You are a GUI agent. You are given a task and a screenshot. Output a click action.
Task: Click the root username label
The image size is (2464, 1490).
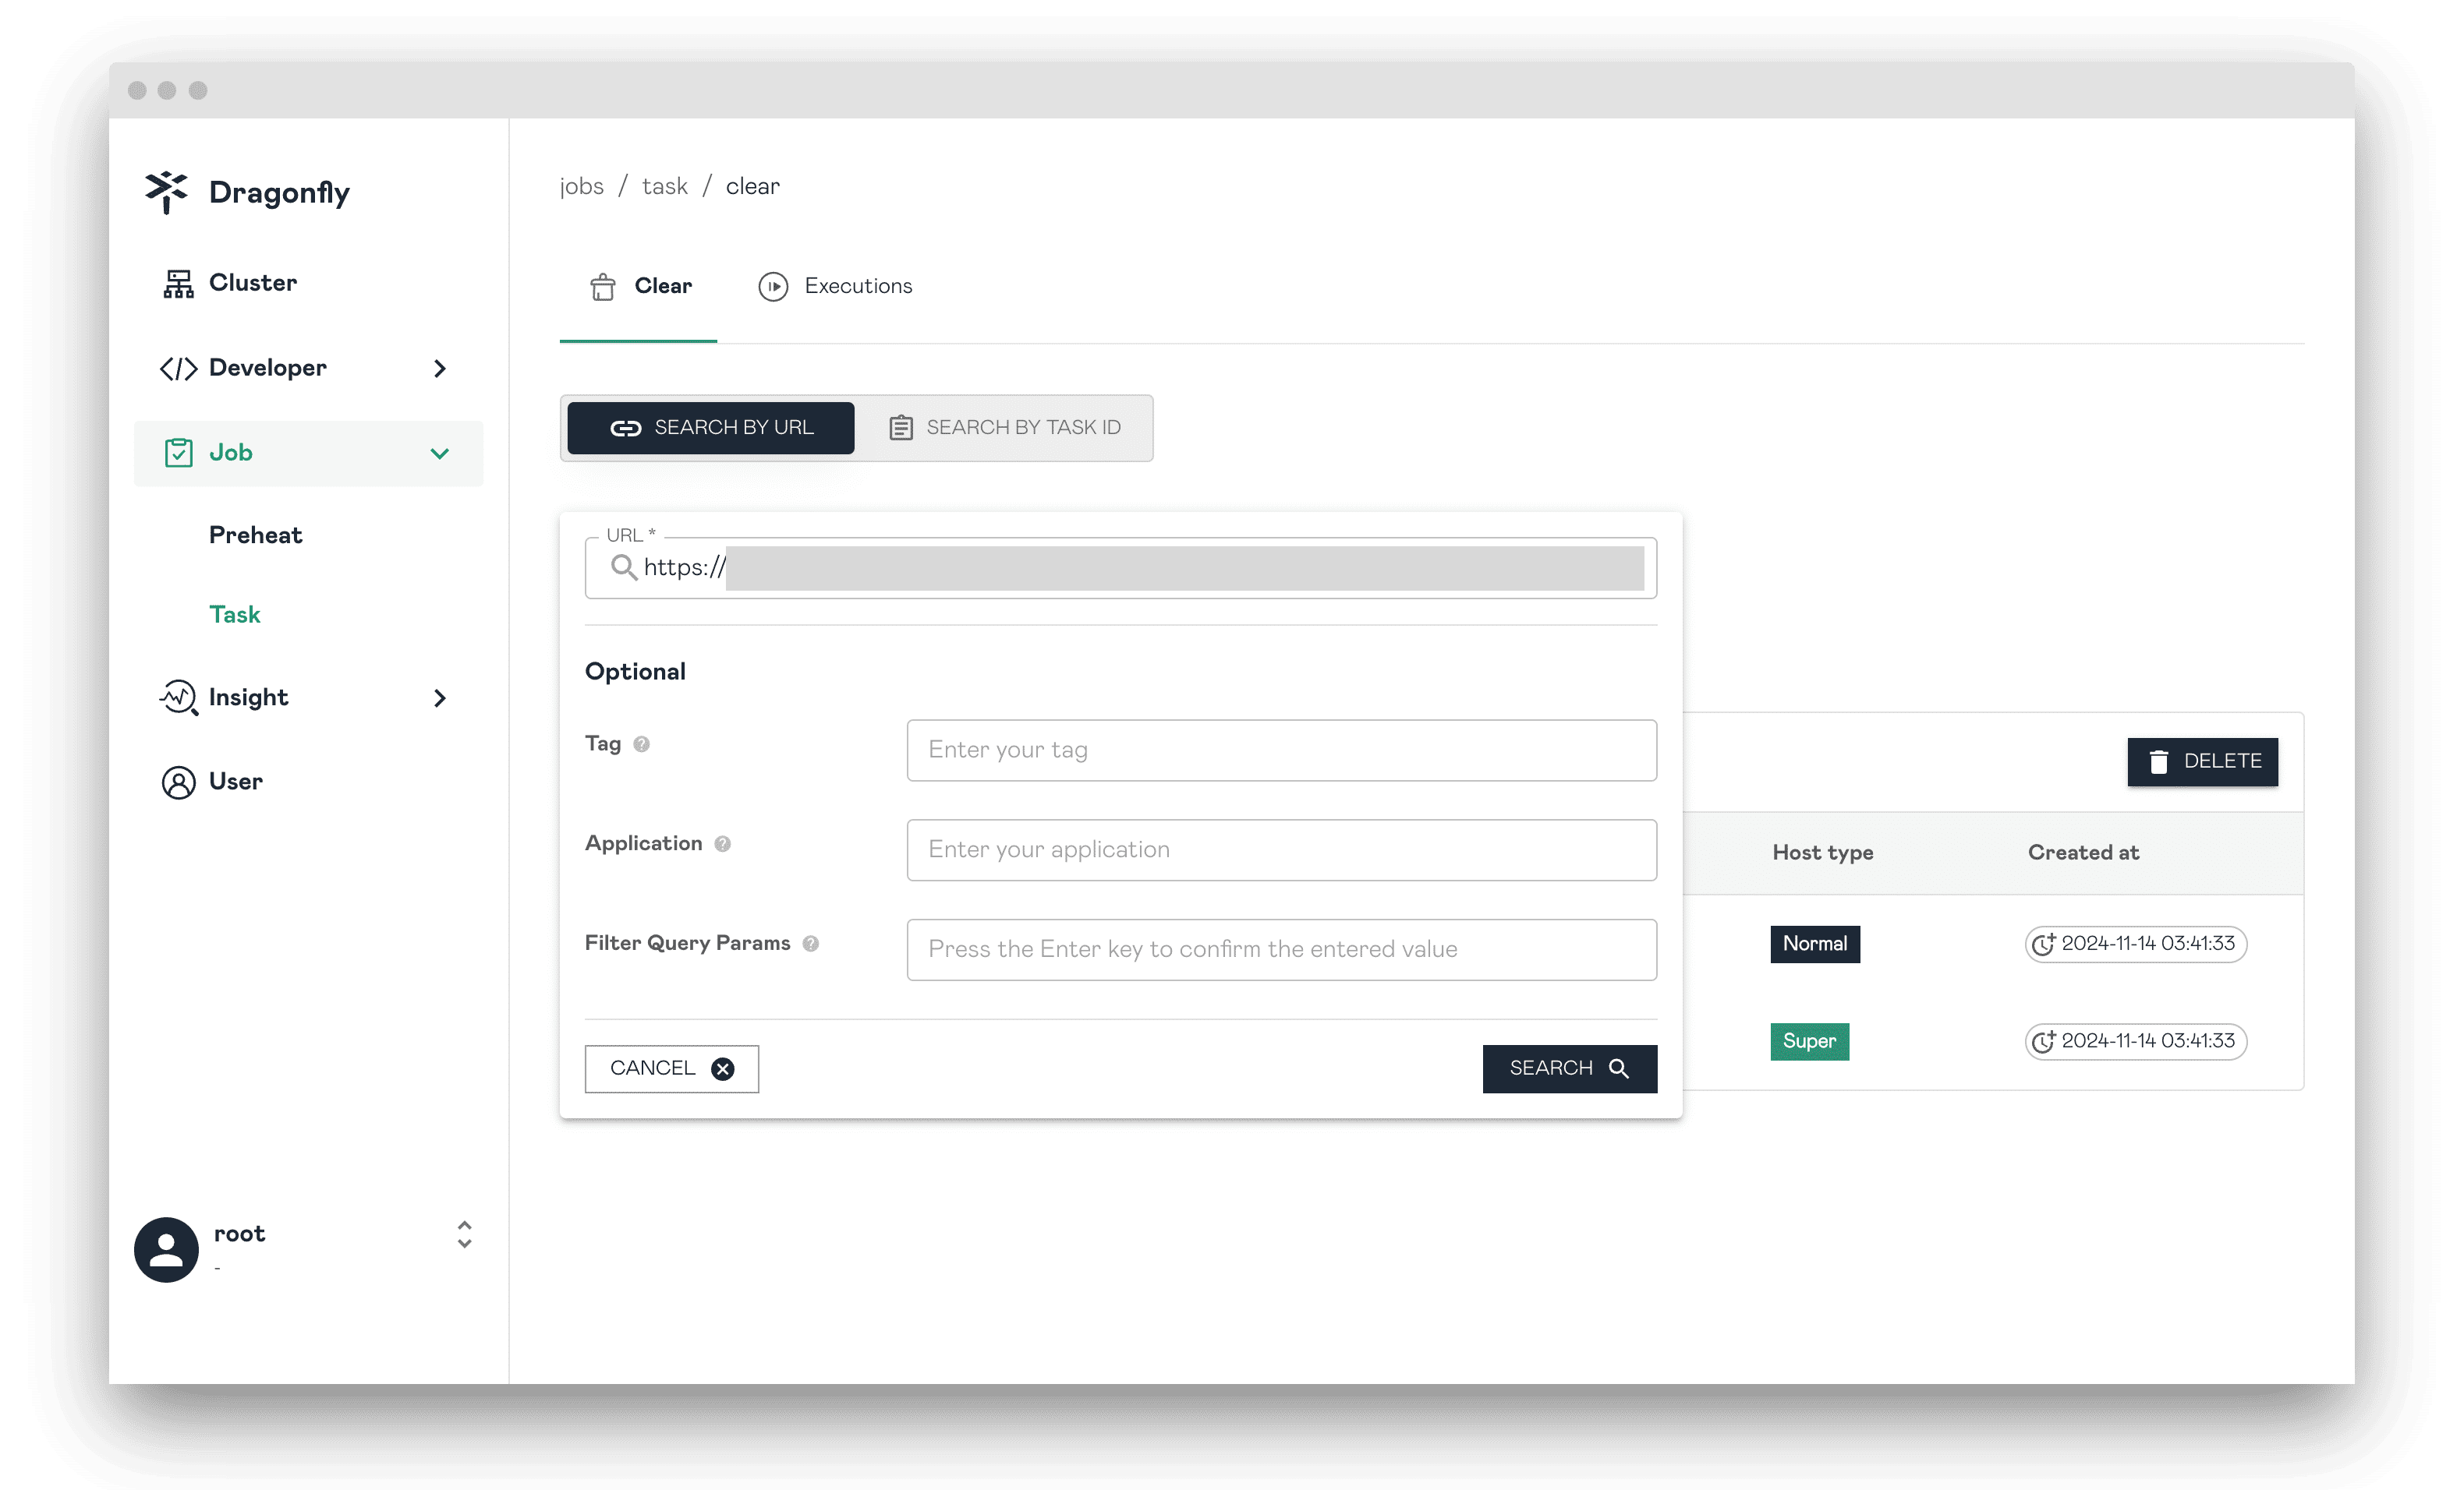(x=239, y=1234)
